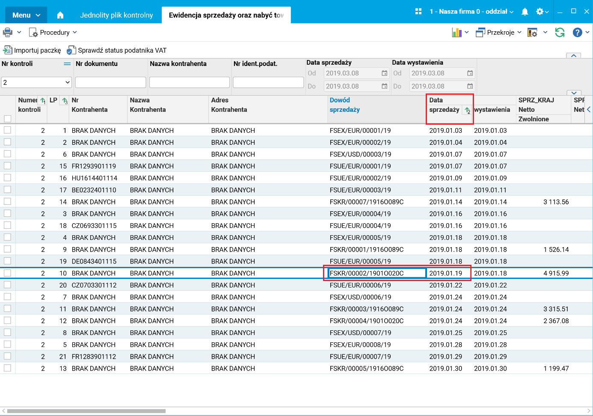Open calendar for Data sprzedaży Od field
This screenshot has height=416, width=593.
(x=384, y=73)
